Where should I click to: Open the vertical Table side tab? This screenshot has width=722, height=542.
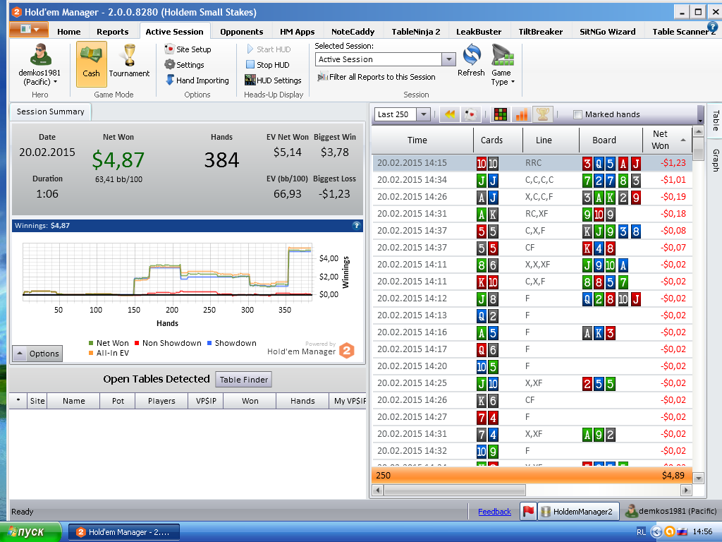pyautogui.click(x=715, y=121)
